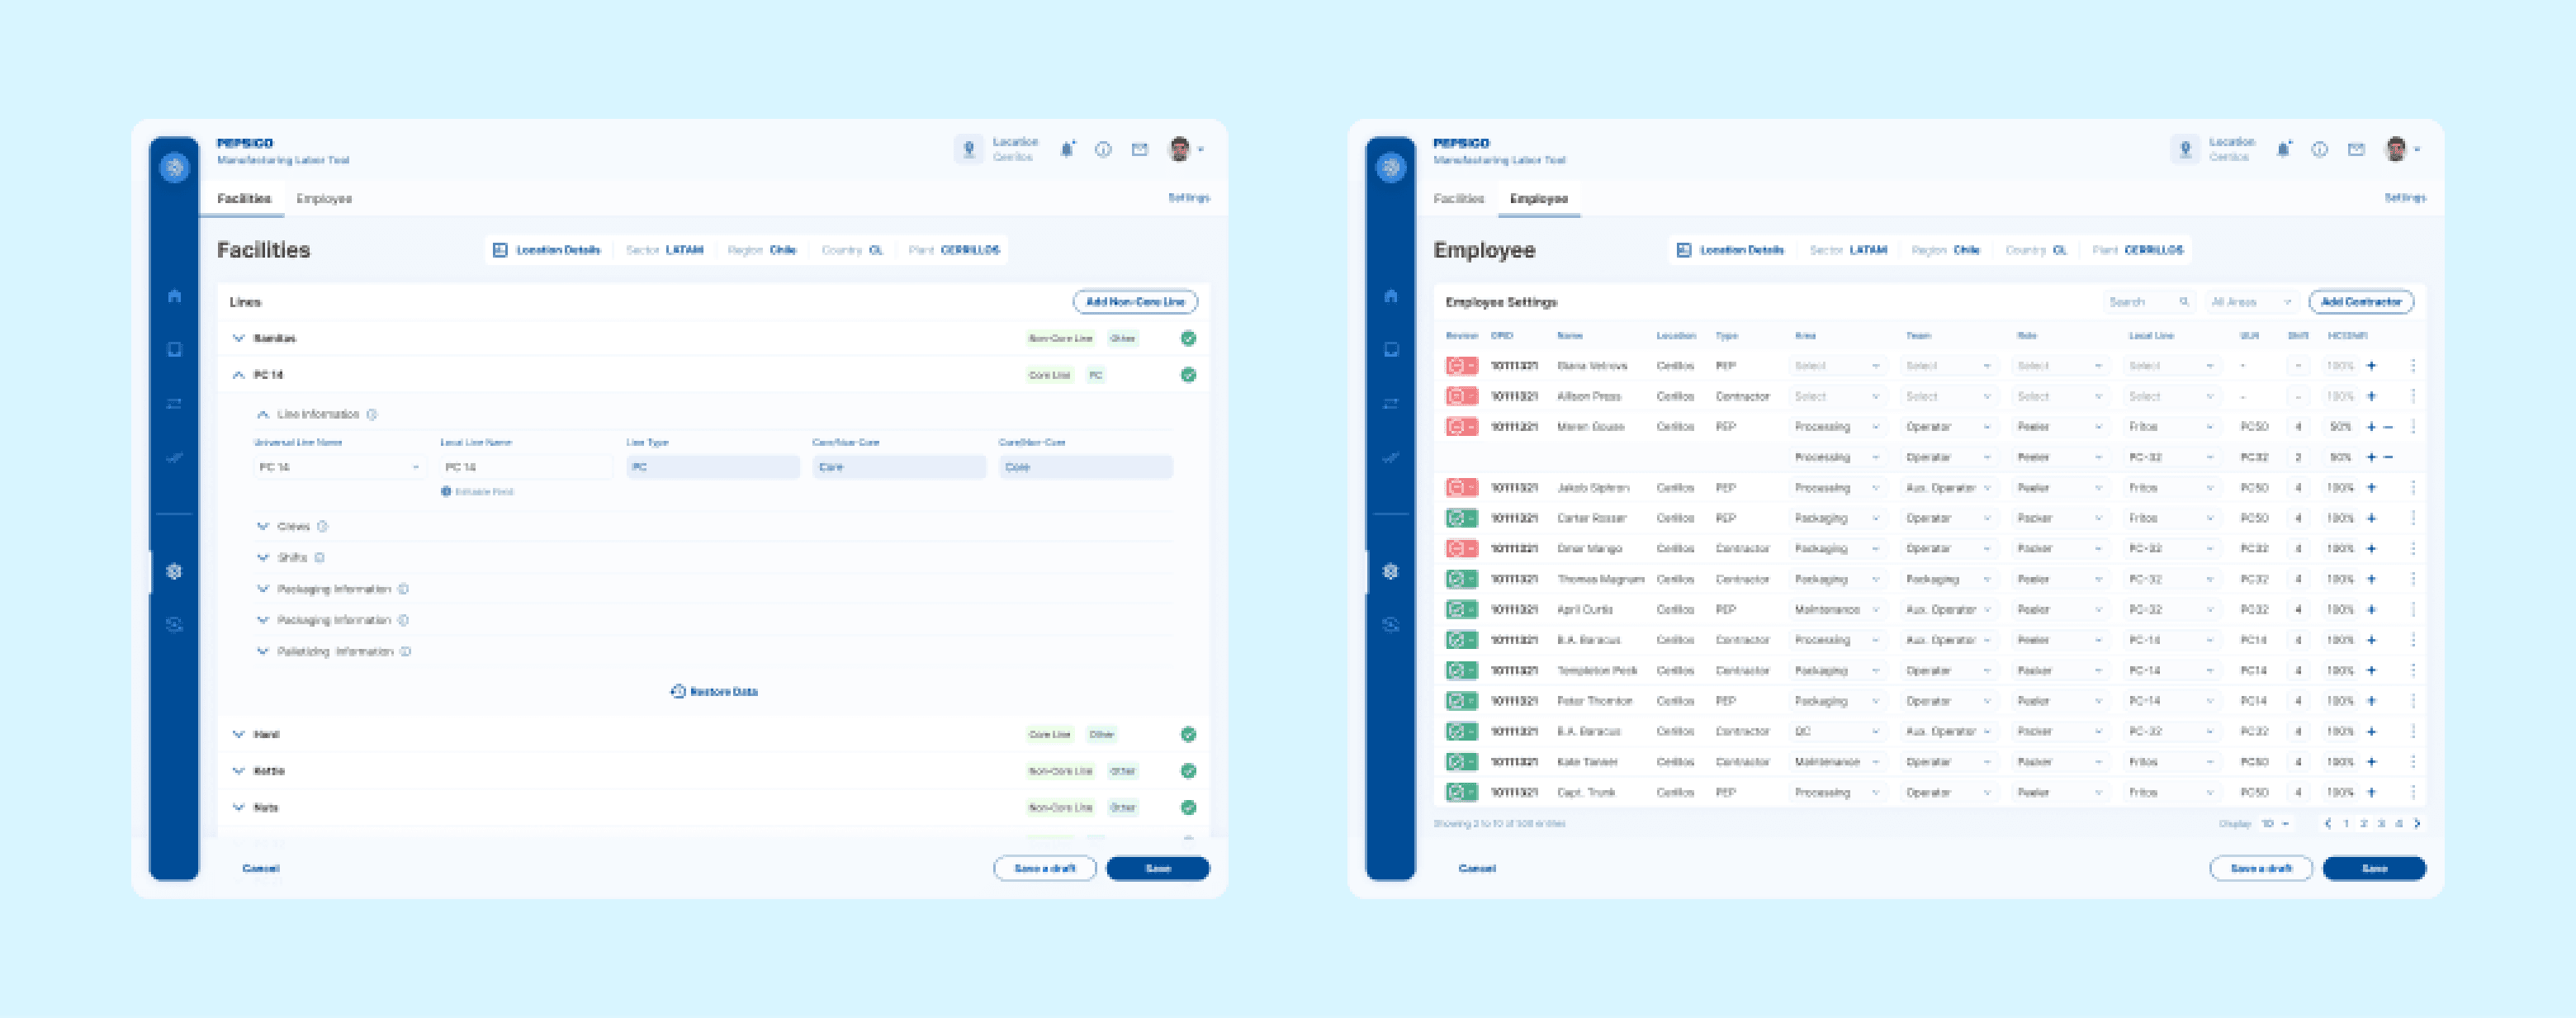Expand the Shifts section under PC 14
Viewport: 2576px width, 1018px height.
click(263, 557)
